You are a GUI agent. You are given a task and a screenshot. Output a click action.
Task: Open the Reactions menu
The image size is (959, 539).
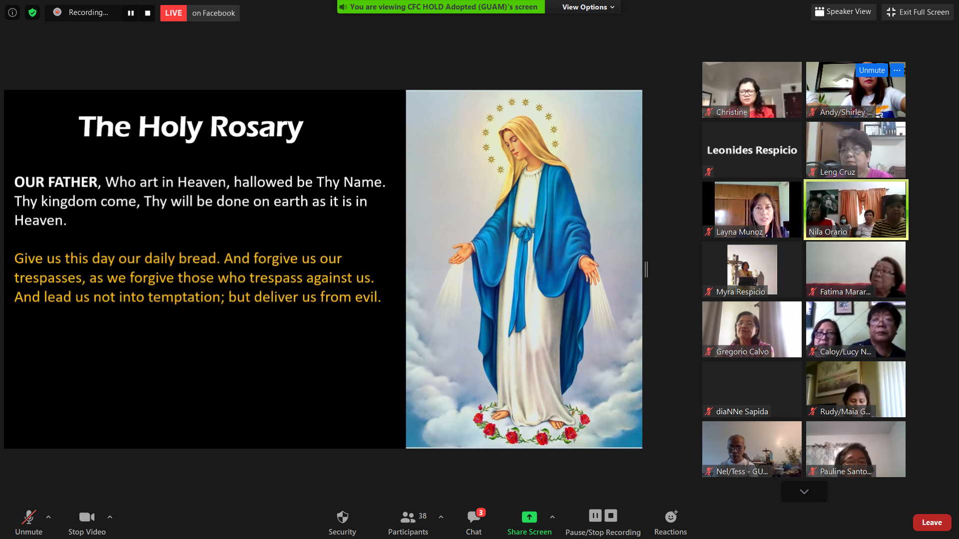(670, 522)
